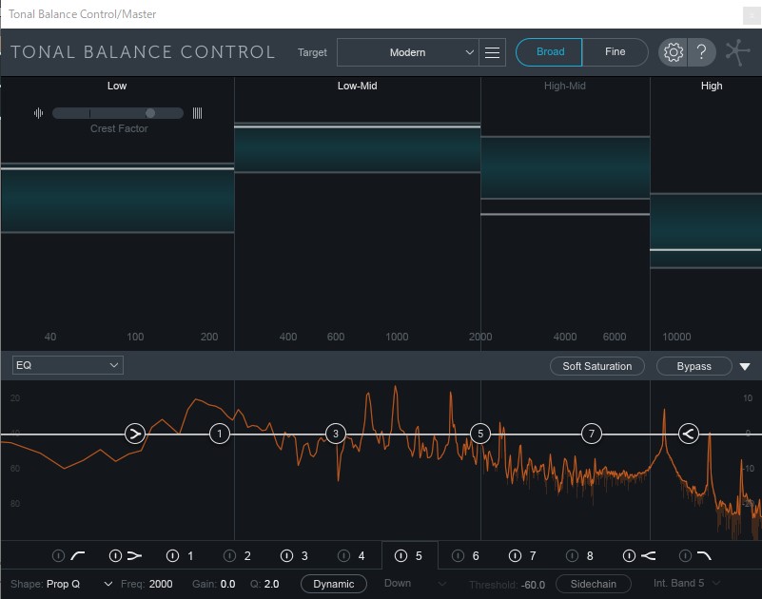The width and height of the screenshot is (762, 599).
Task: Select band 2 tab
Action: coord(247,556)
